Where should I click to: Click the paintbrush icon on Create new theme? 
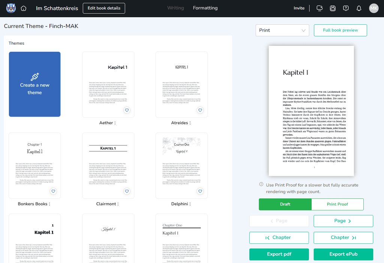(x=35, y=77)
